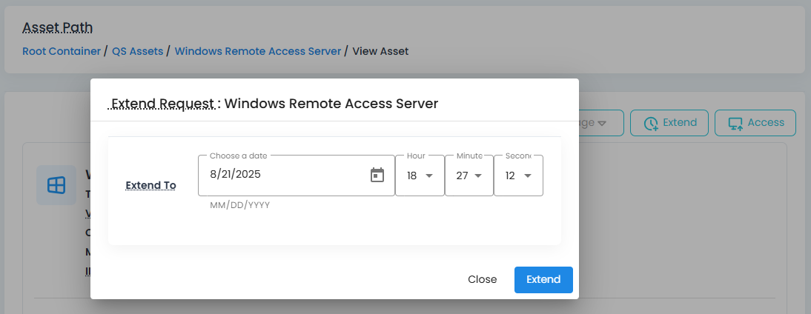Open Windows Remote Access Server breadcrumb link
811x314 pixels.
tap(257, 51)
